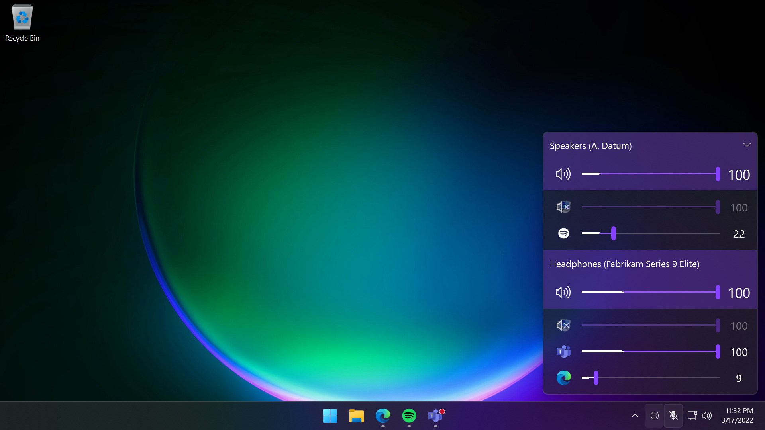
Task: Open File Explorer from the taskbar
Action: pyautogui.click(x=356, y=416)
